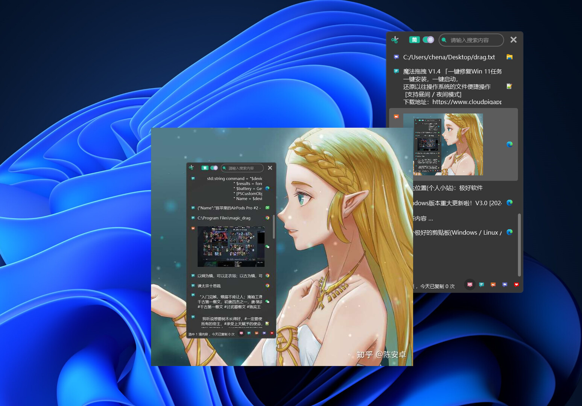
Task: Click the Notepad source icon for 魔法拖拽
Action: coord(509,86)
